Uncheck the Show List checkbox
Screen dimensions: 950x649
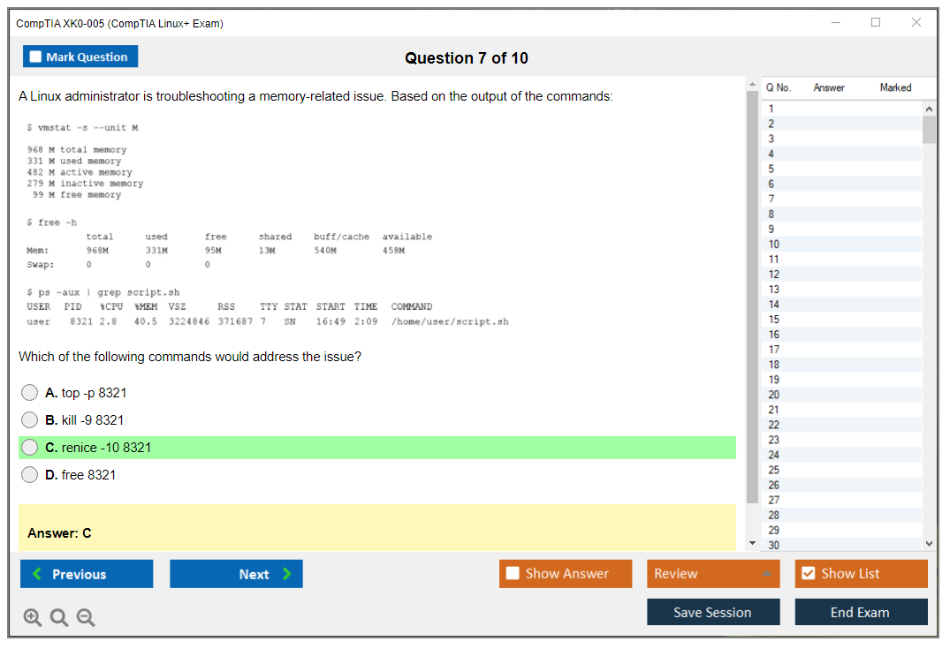(x=808, y=574)
